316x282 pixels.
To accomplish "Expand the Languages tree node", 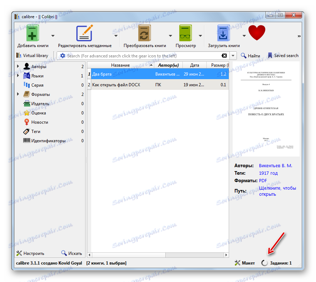I will [x=18, y=76].
